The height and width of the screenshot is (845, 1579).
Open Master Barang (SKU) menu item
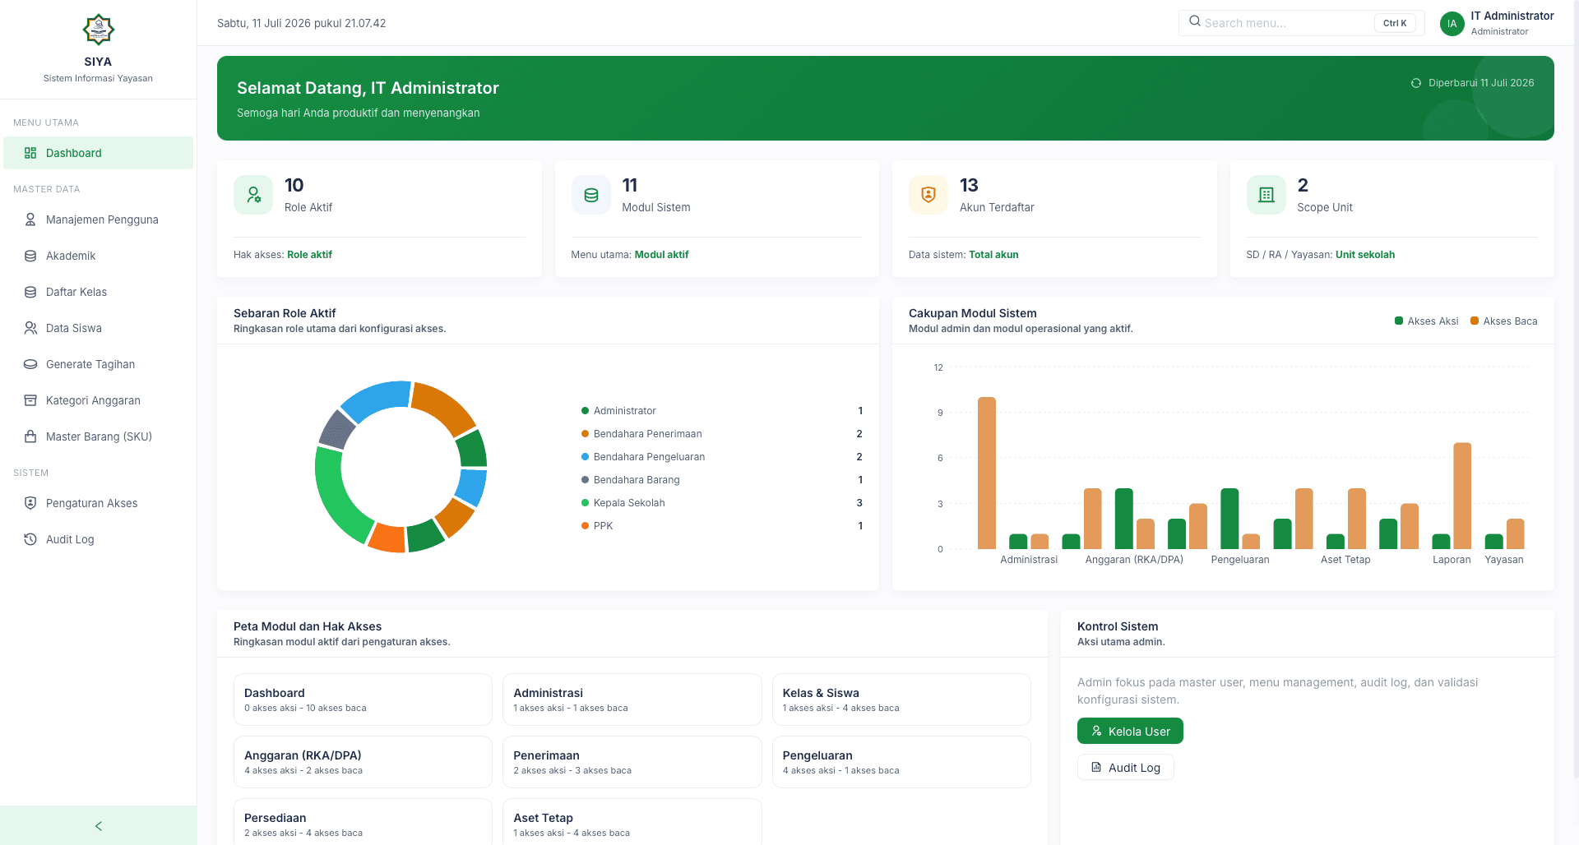99,436
